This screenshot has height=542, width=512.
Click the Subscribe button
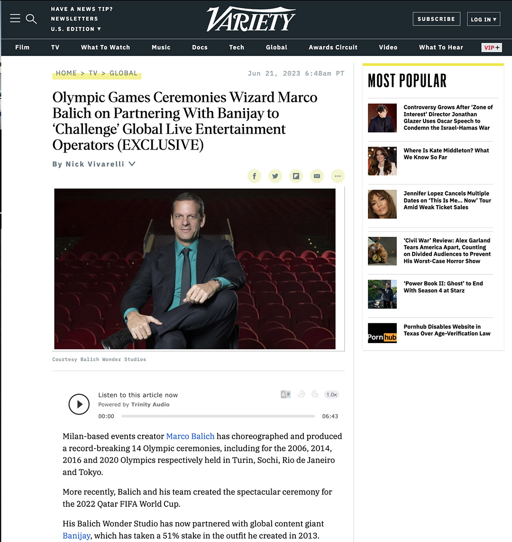437,19
